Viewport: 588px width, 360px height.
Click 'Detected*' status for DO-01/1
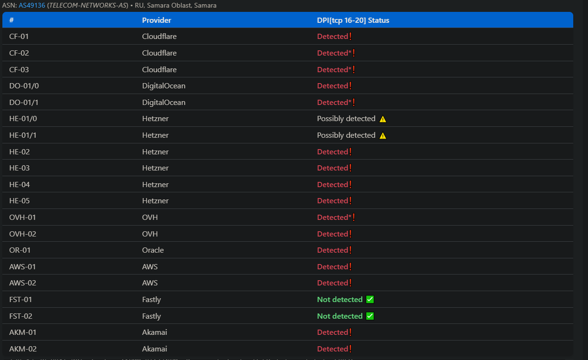tap(334, 103)
